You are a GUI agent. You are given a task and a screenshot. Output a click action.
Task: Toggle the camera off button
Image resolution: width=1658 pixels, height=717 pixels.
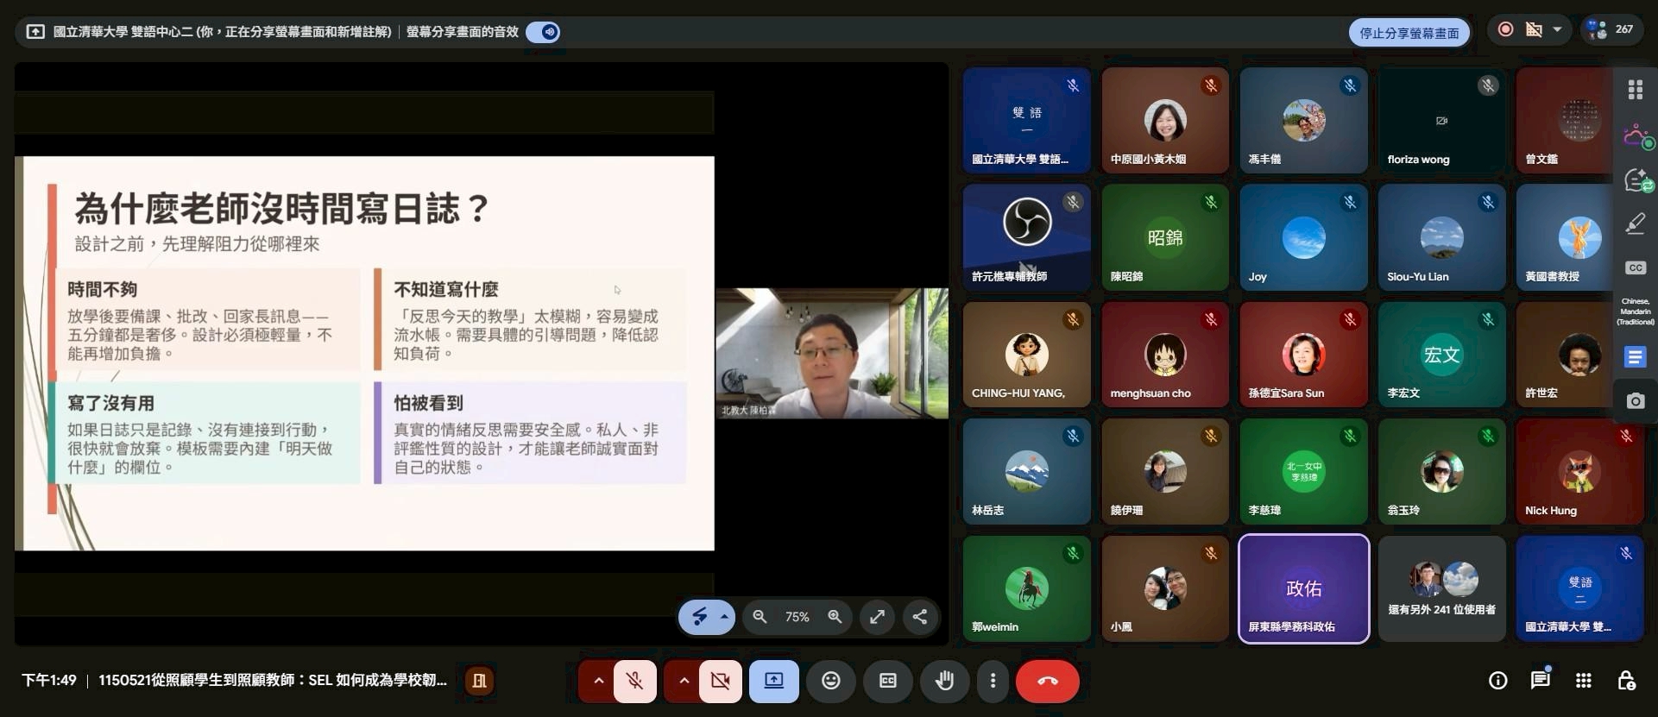point(720,681)
